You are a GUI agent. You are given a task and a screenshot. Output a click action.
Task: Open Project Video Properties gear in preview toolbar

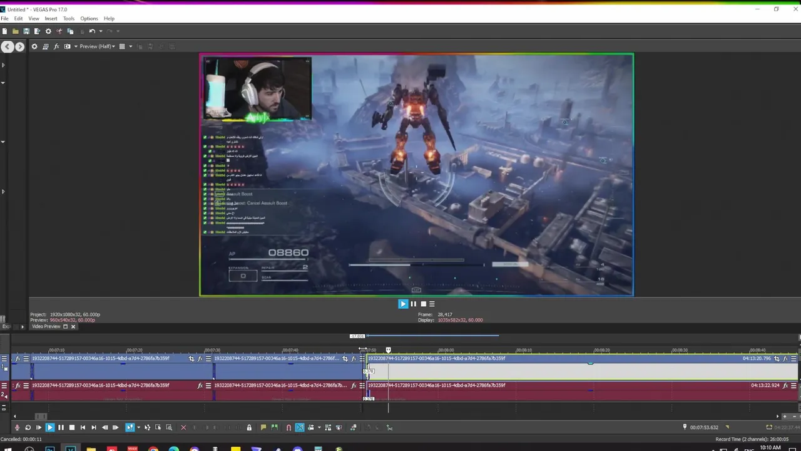point(34,46)
